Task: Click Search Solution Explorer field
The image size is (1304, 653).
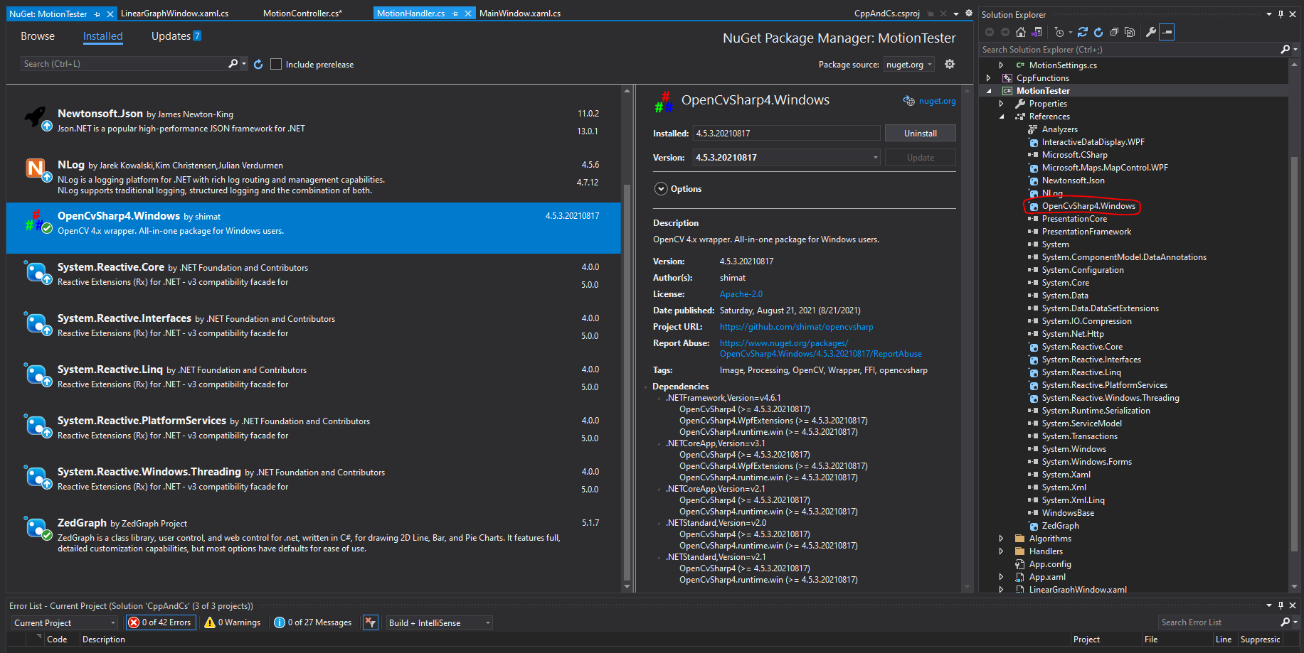Action: [x=1129, y=49]
